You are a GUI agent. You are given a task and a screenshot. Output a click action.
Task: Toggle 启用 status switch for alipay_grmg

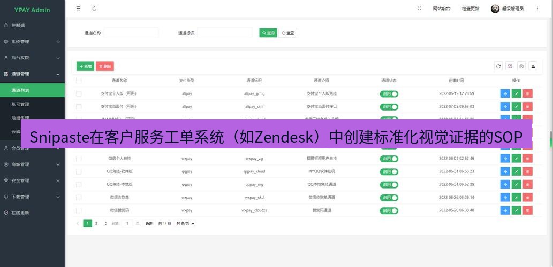[389, 94]
